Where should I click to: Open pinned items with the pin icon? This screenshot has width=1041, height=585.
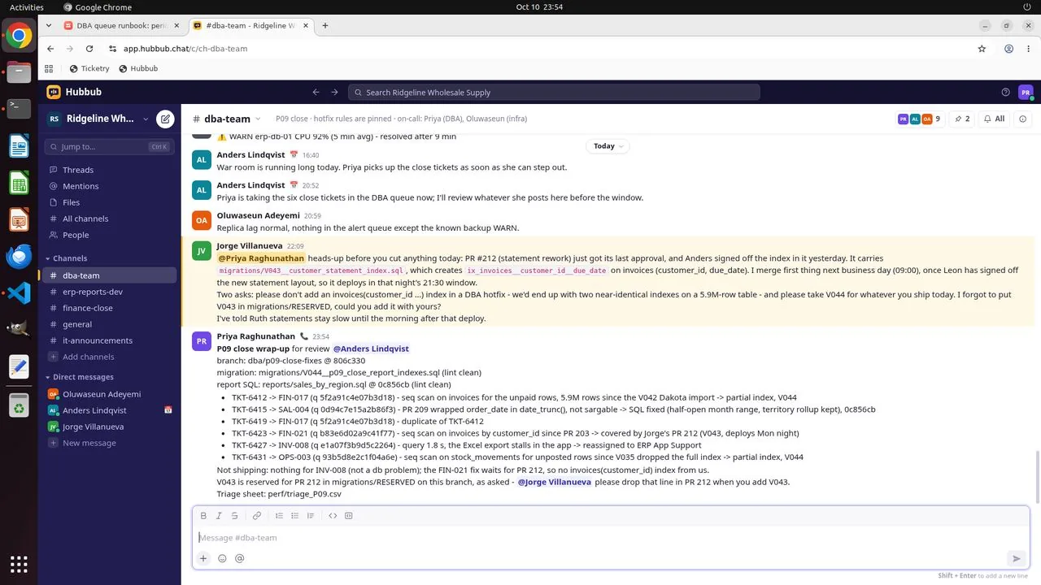(x=962, y=119)
